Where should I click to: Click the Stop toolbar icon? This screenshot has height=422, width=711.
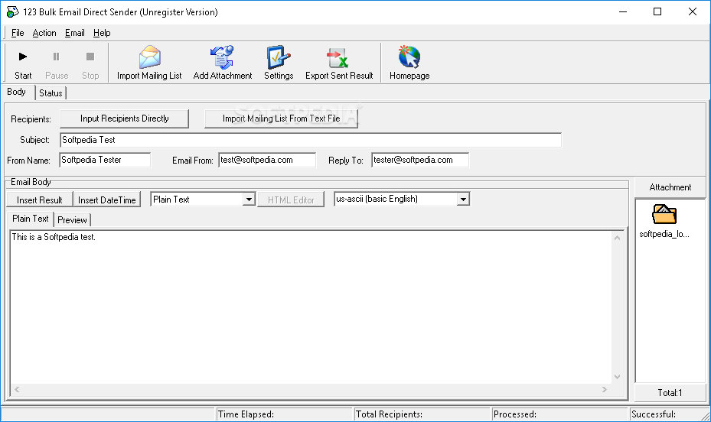(x=90, y=57)
